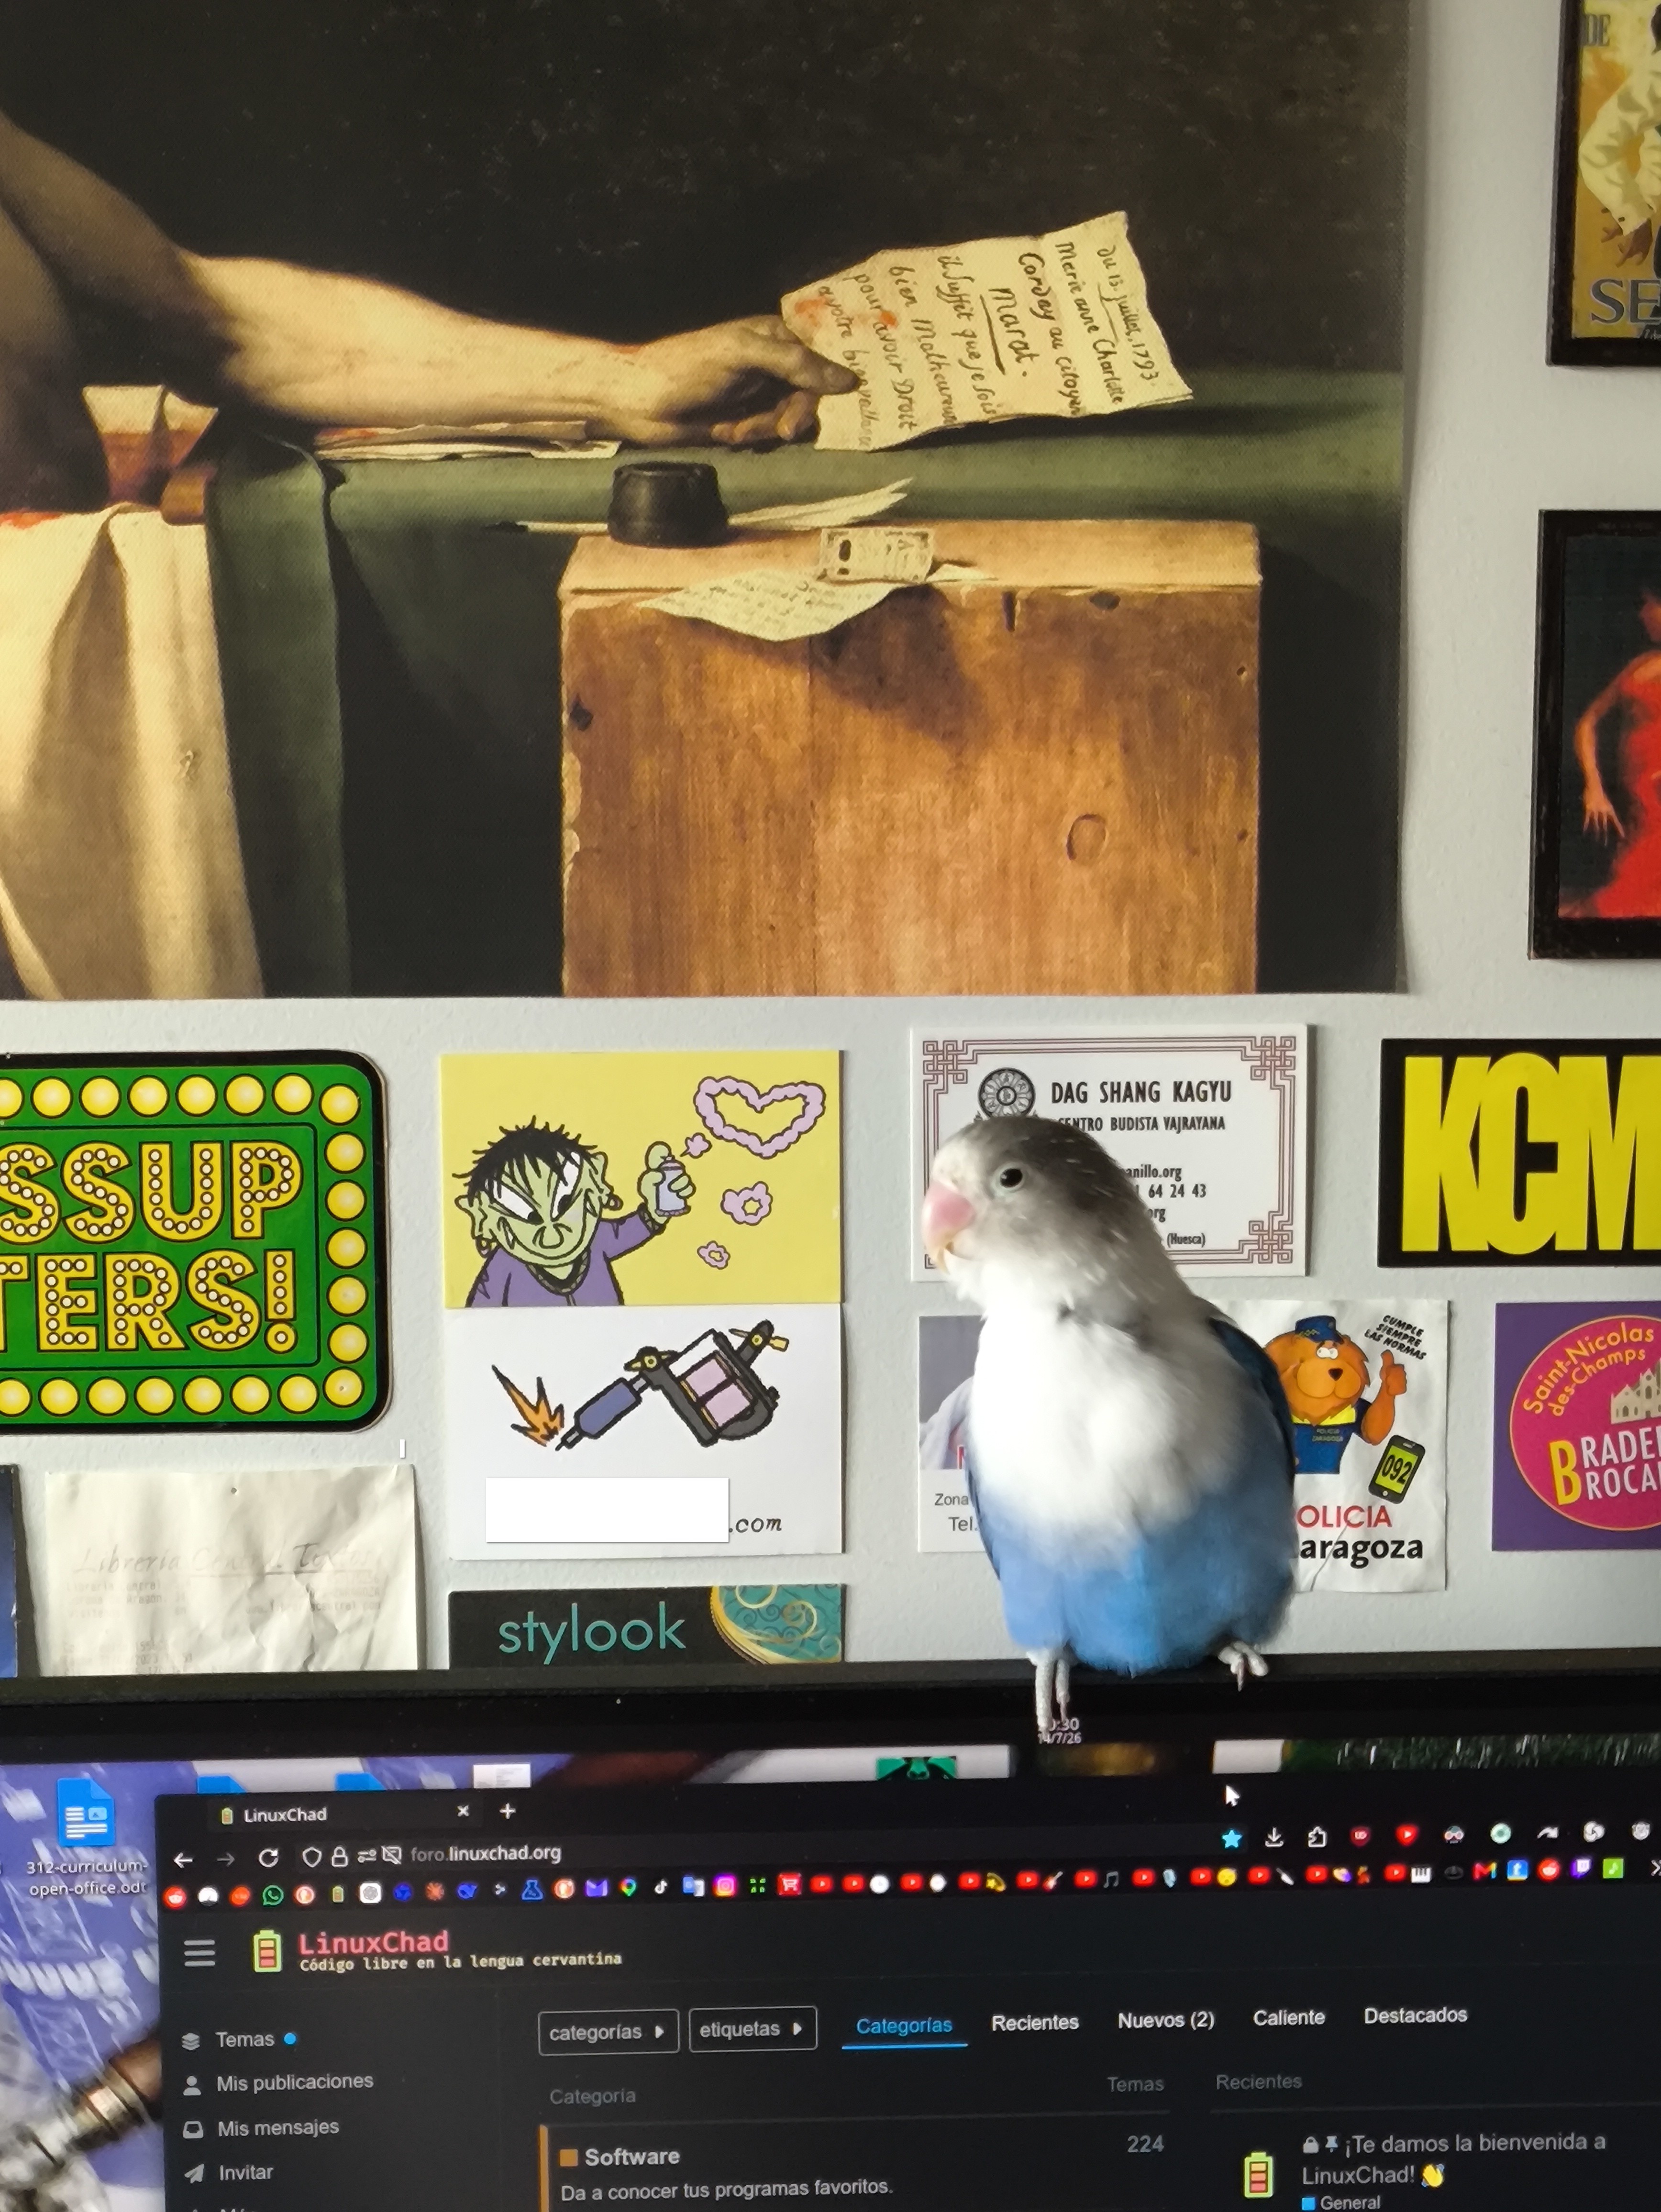Open the LinuxChad battery bookmark in bookmarks bar
Screen dimensions: 1661x2212
coord(338,1894)
